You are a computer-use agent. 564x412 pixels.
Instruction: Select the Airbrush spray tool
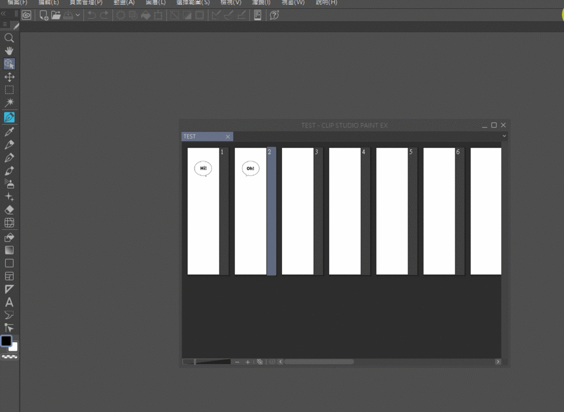tap(9, 183)
